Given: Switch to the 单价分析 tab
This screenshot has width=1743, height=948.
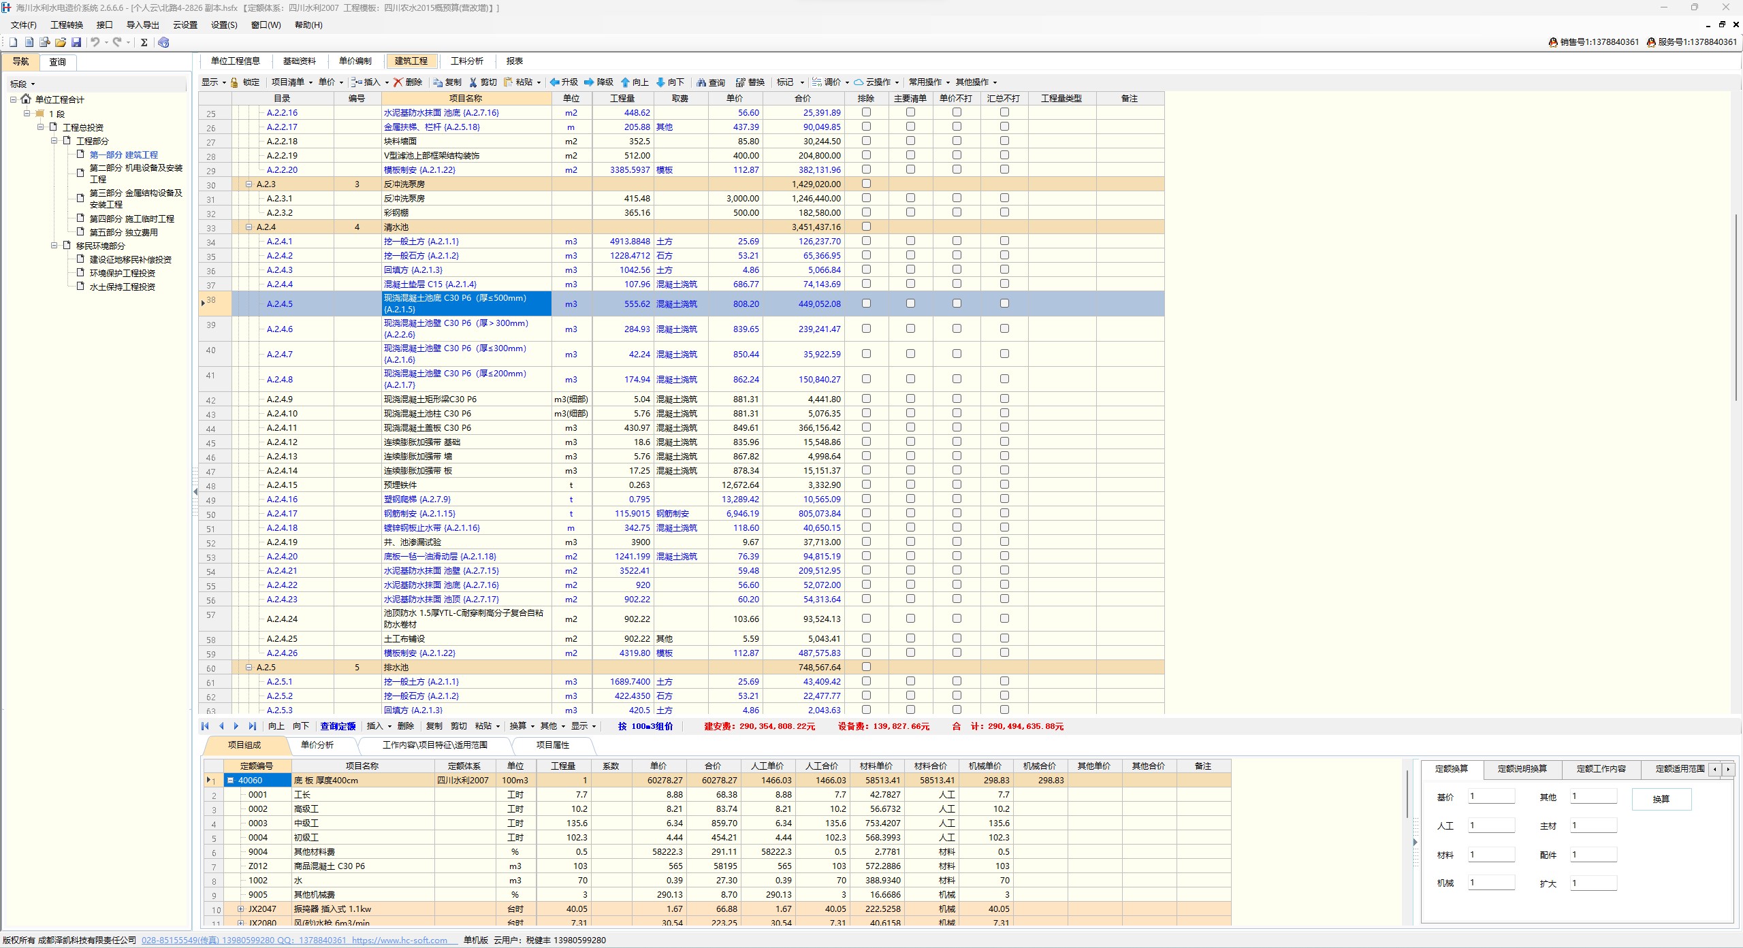Looking at the screenshot, I should (x=317, y=745).
